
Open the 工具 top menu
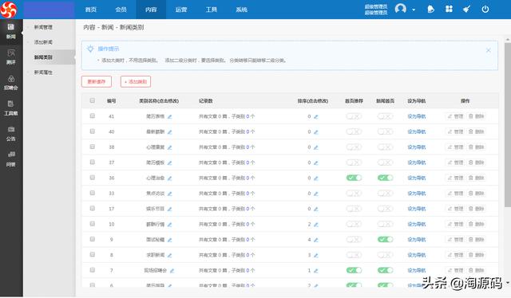(x=211, y=10)
